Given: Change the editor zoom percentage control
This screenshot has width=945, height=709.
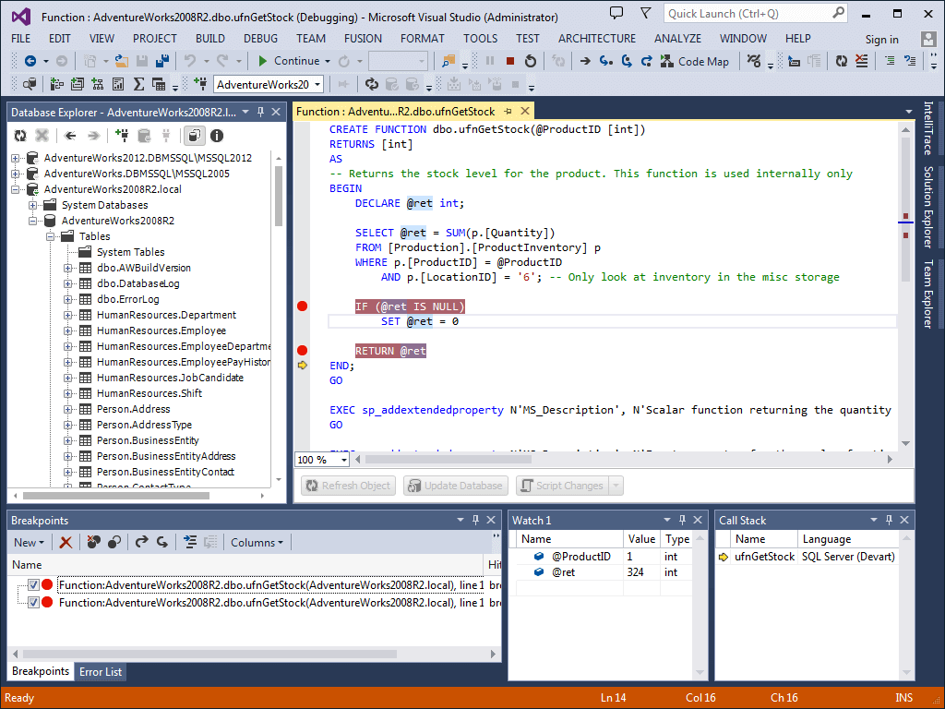Looking at the screenshot, I should click(320, 459).
